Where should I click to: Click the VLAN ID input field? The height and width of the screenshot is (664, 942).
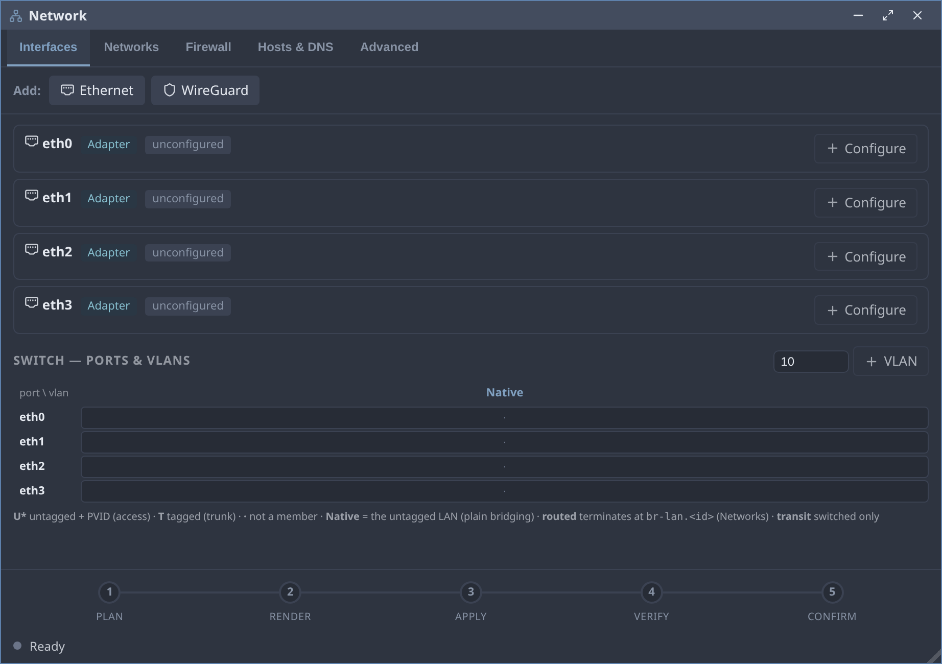click(x=811, y=362)
